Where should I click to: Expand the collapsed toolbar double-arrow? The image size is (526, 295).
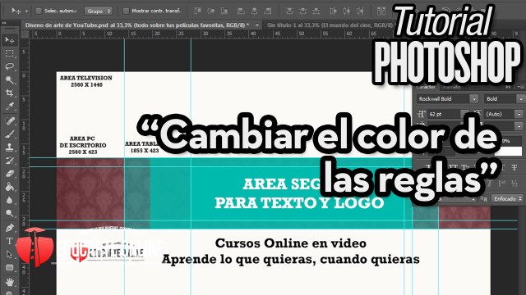tap(4, 23)
